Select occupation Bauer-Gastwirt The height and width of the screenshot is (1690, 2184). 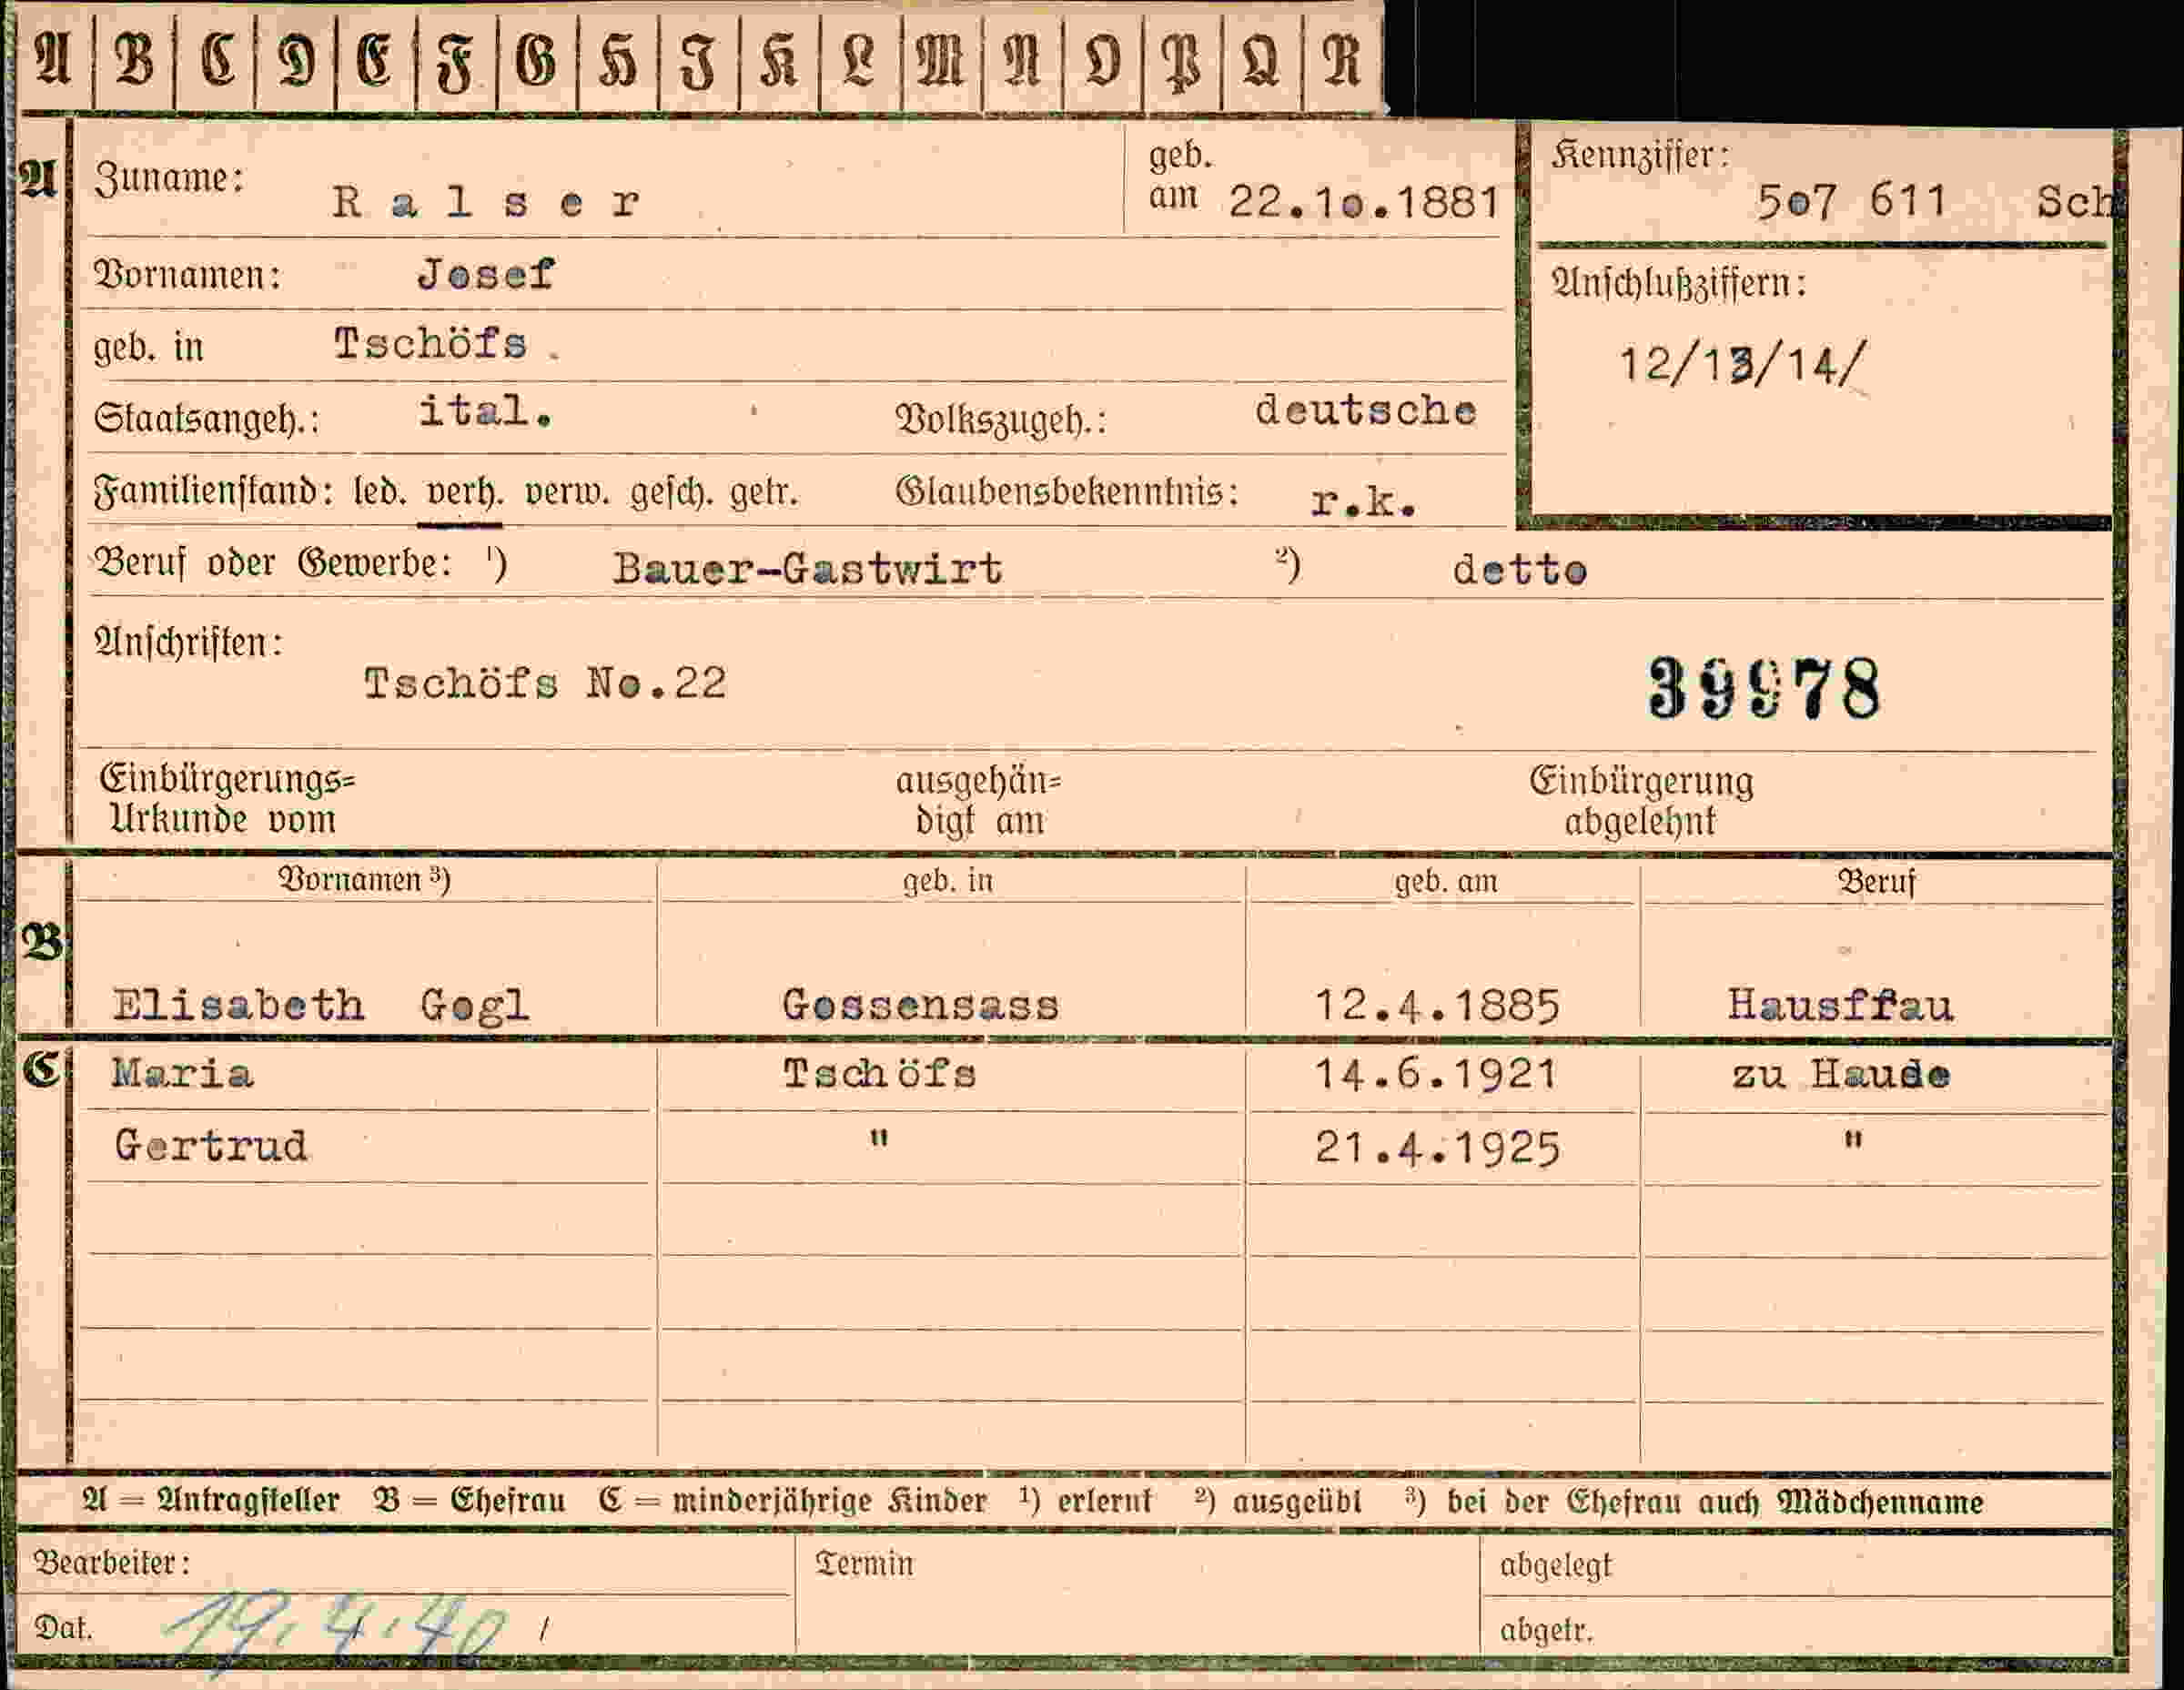[808, 570]
